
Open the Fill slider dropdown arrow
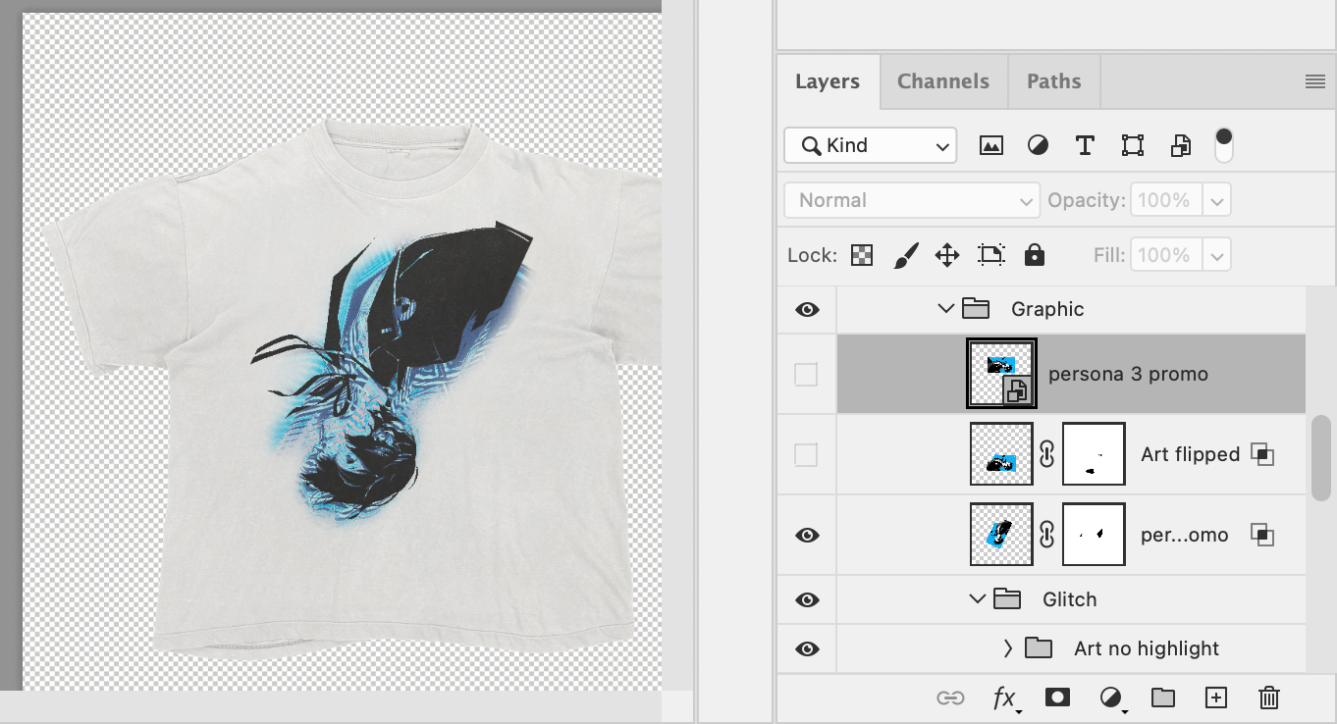click(1216, 256)
